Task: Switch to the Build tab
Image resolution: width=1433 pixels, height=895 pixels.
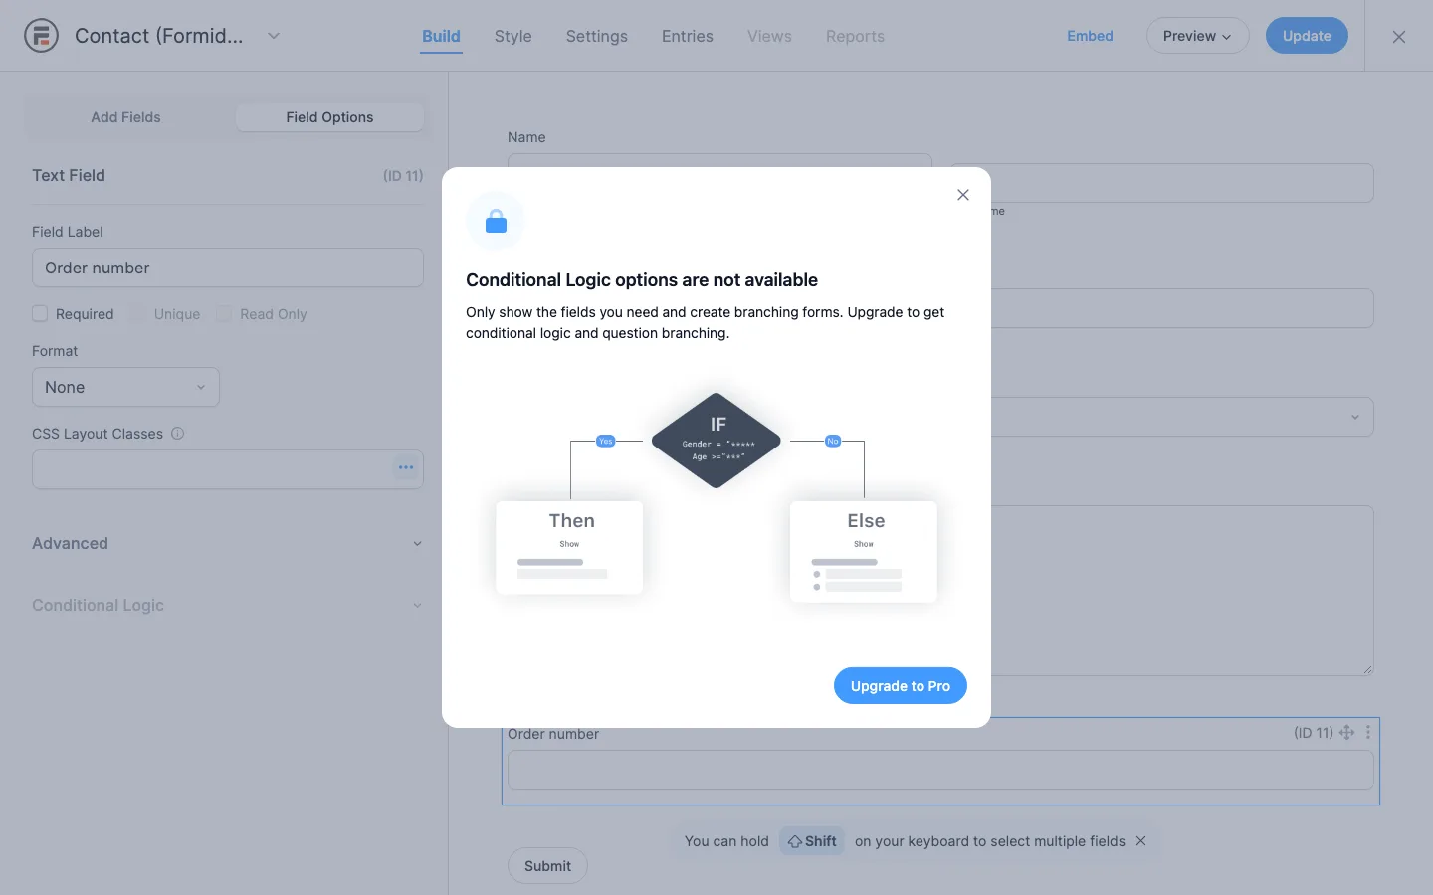Action: pyautogui.click(x=441, y=36)
